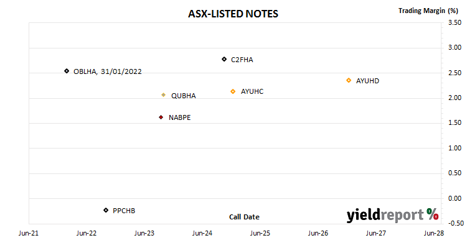Click the Call Date axis title
Screen dimensions: 467x243
click(x=244, y=217)
